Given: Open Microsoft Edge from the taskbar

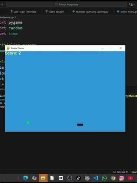Looking at the screenshot, I should point(26,178).
